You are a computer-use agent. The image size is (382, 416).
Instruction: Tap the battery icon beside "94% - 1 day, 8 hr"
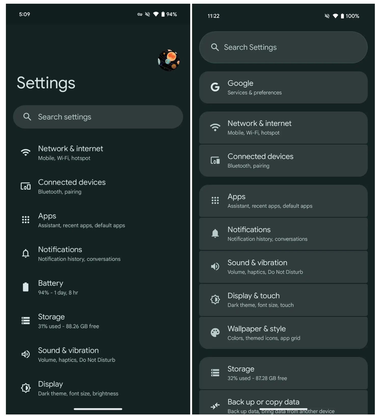pyautogui.click(x=26, y=287)
